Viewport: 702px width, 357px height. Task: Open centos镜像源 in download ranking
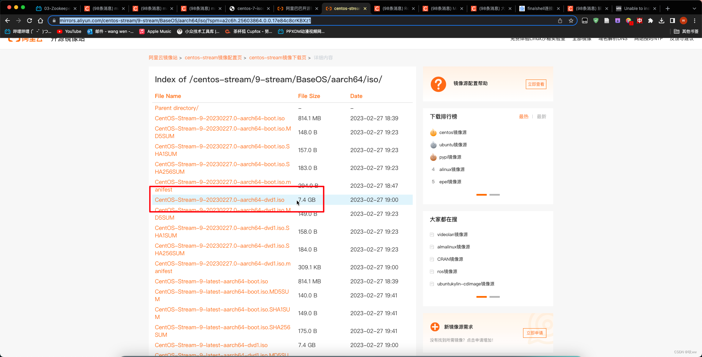(x=453, y=132)
